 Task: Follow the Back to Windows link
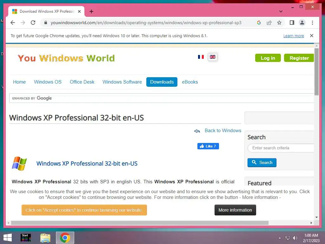223,131
